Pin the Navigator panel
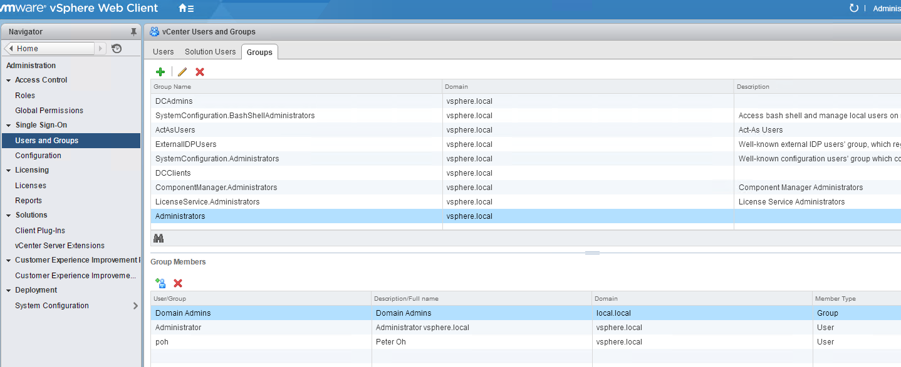The width and height of the screenshot is (901, 367). [x=133, y=31]
